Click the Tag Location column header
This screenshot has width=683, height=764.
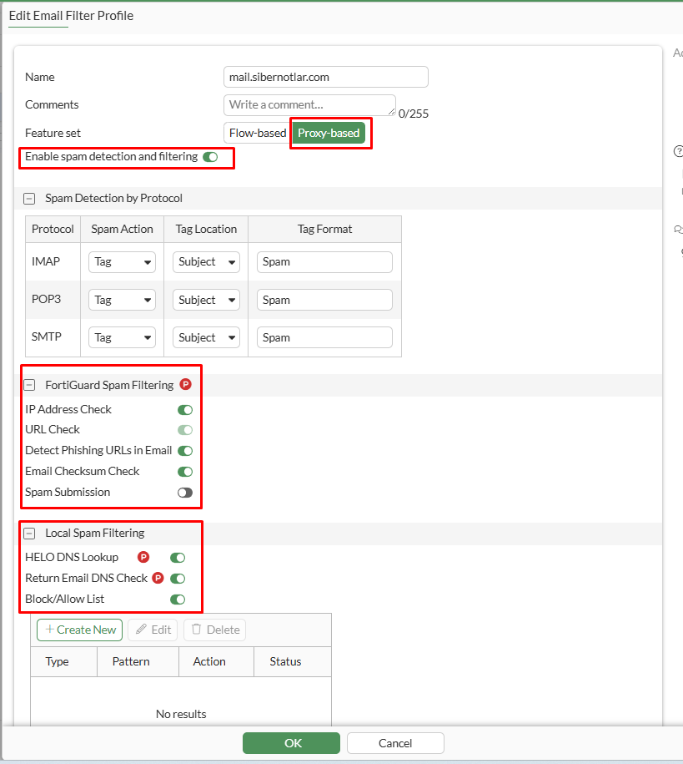[x=207, y=229]
